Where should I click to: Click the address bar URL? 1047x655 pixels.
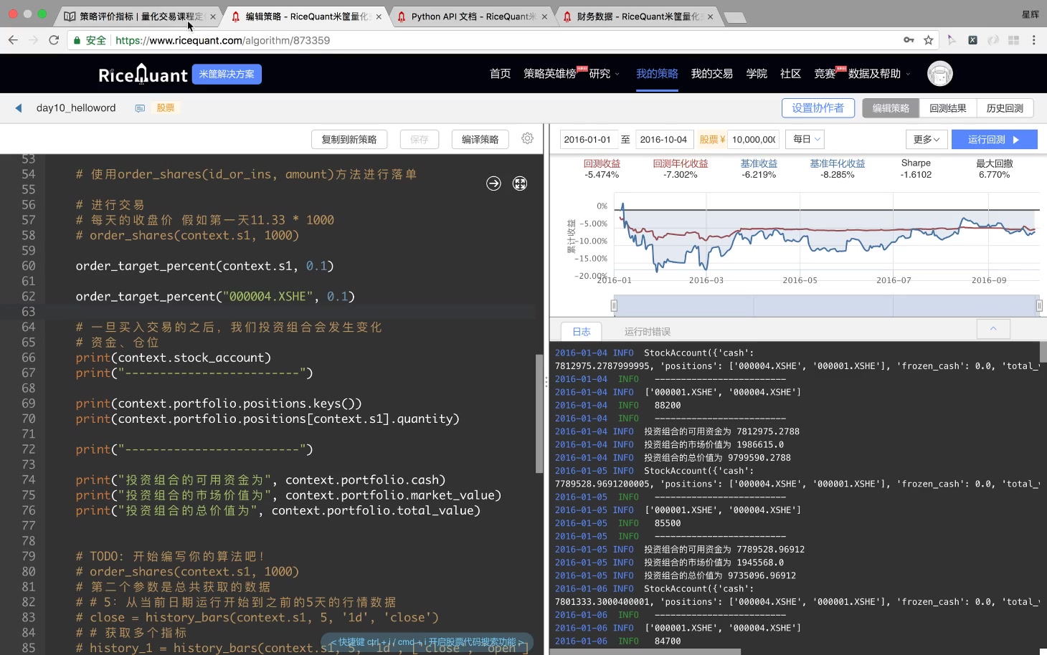tap(222, 40)
